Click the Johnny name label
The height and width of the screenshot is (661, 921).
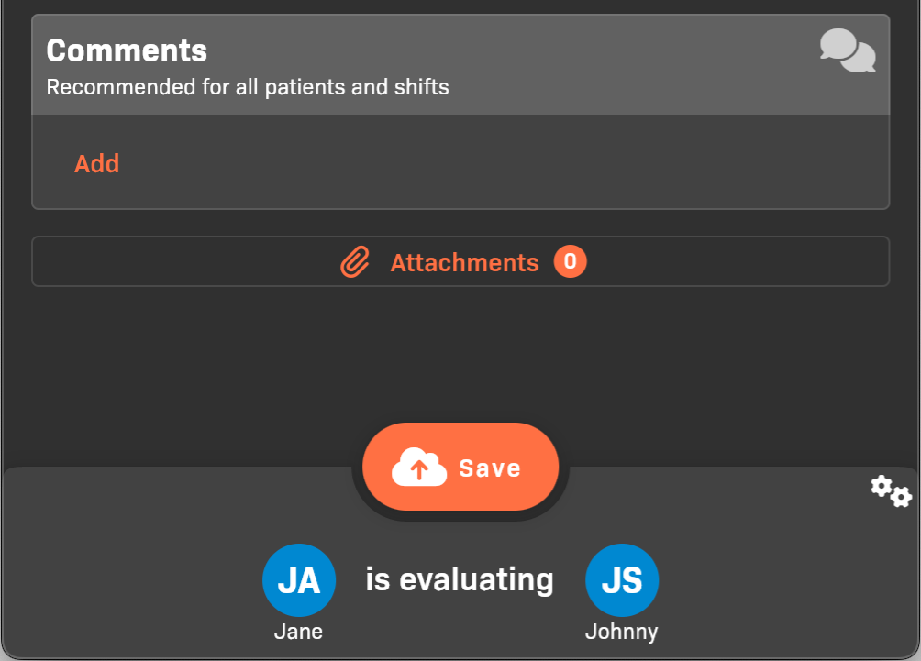pos(621,632)
